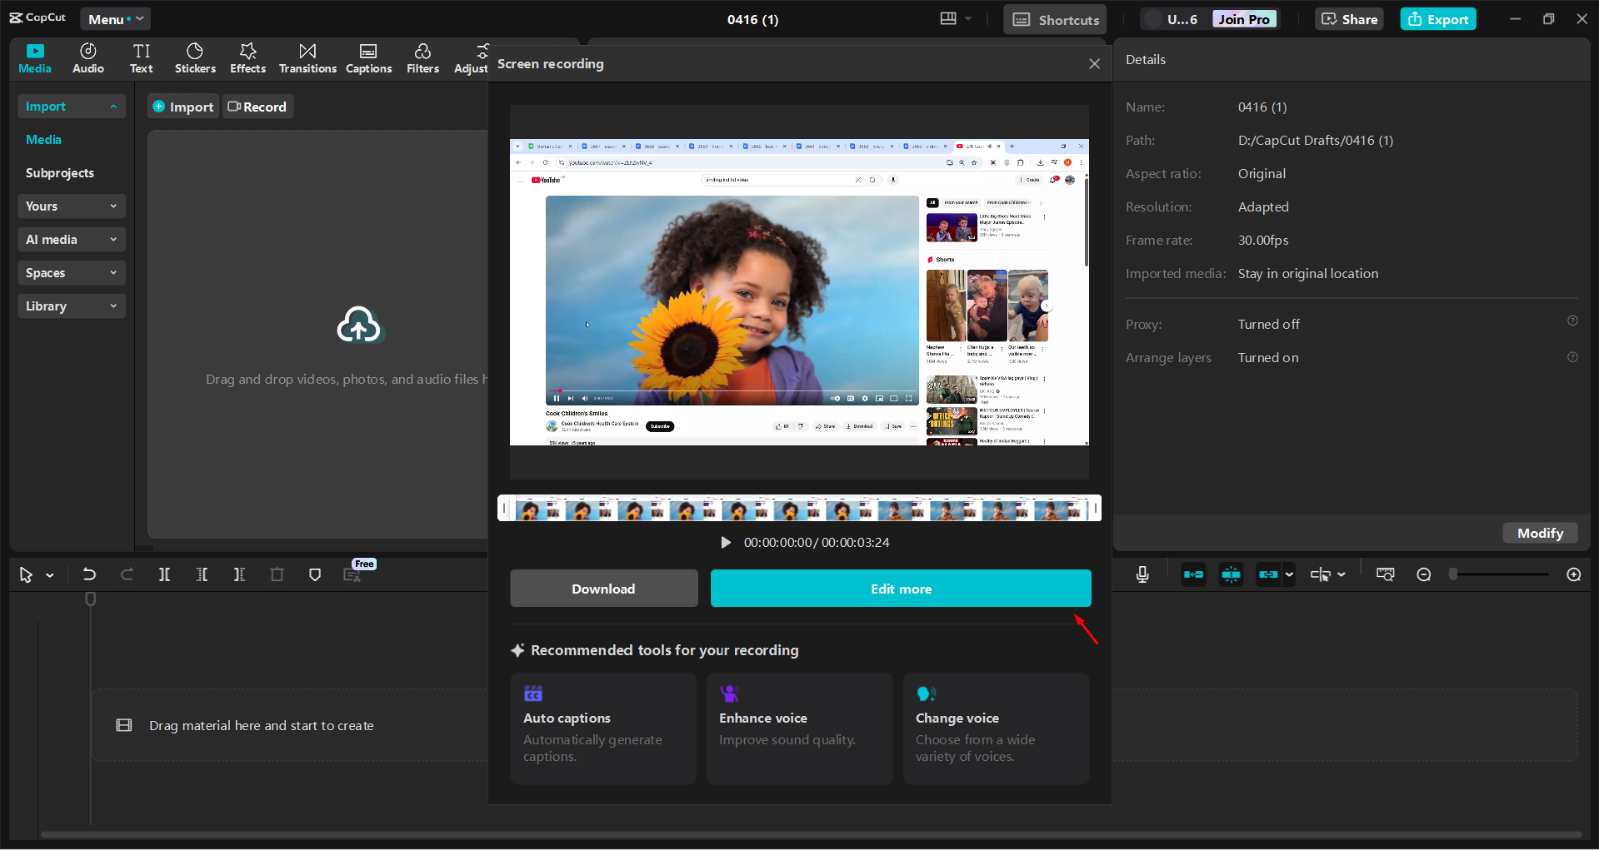Expand the AI media section
The image size is (1599, 850).
tap(71, 240)
